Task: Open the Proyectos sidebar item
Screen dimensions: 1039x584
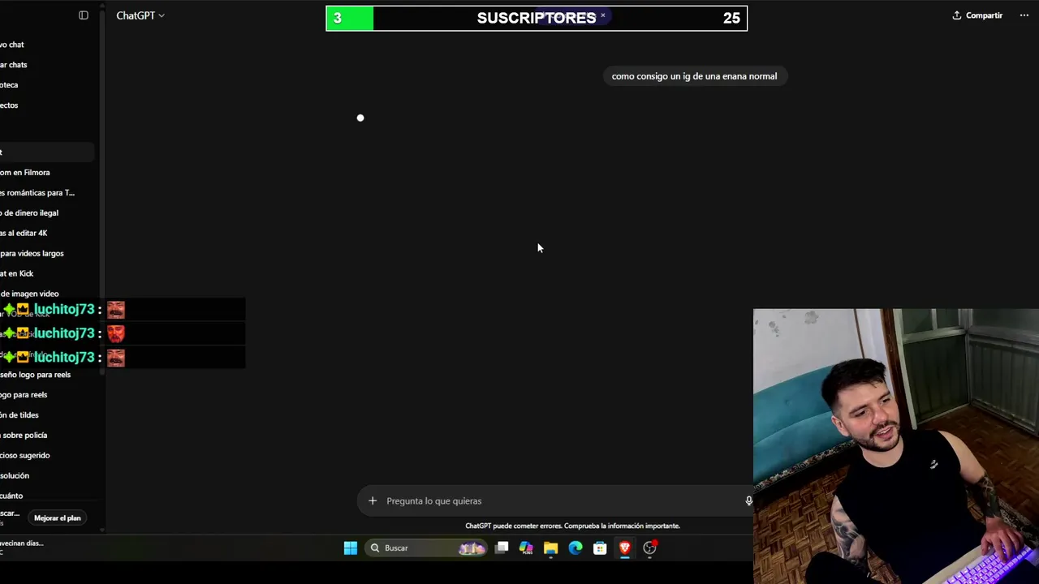Action: pos(10,105)
